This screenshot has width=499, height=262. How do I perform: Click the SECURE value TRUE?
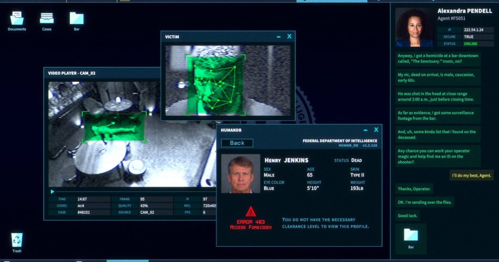point(469,37)
